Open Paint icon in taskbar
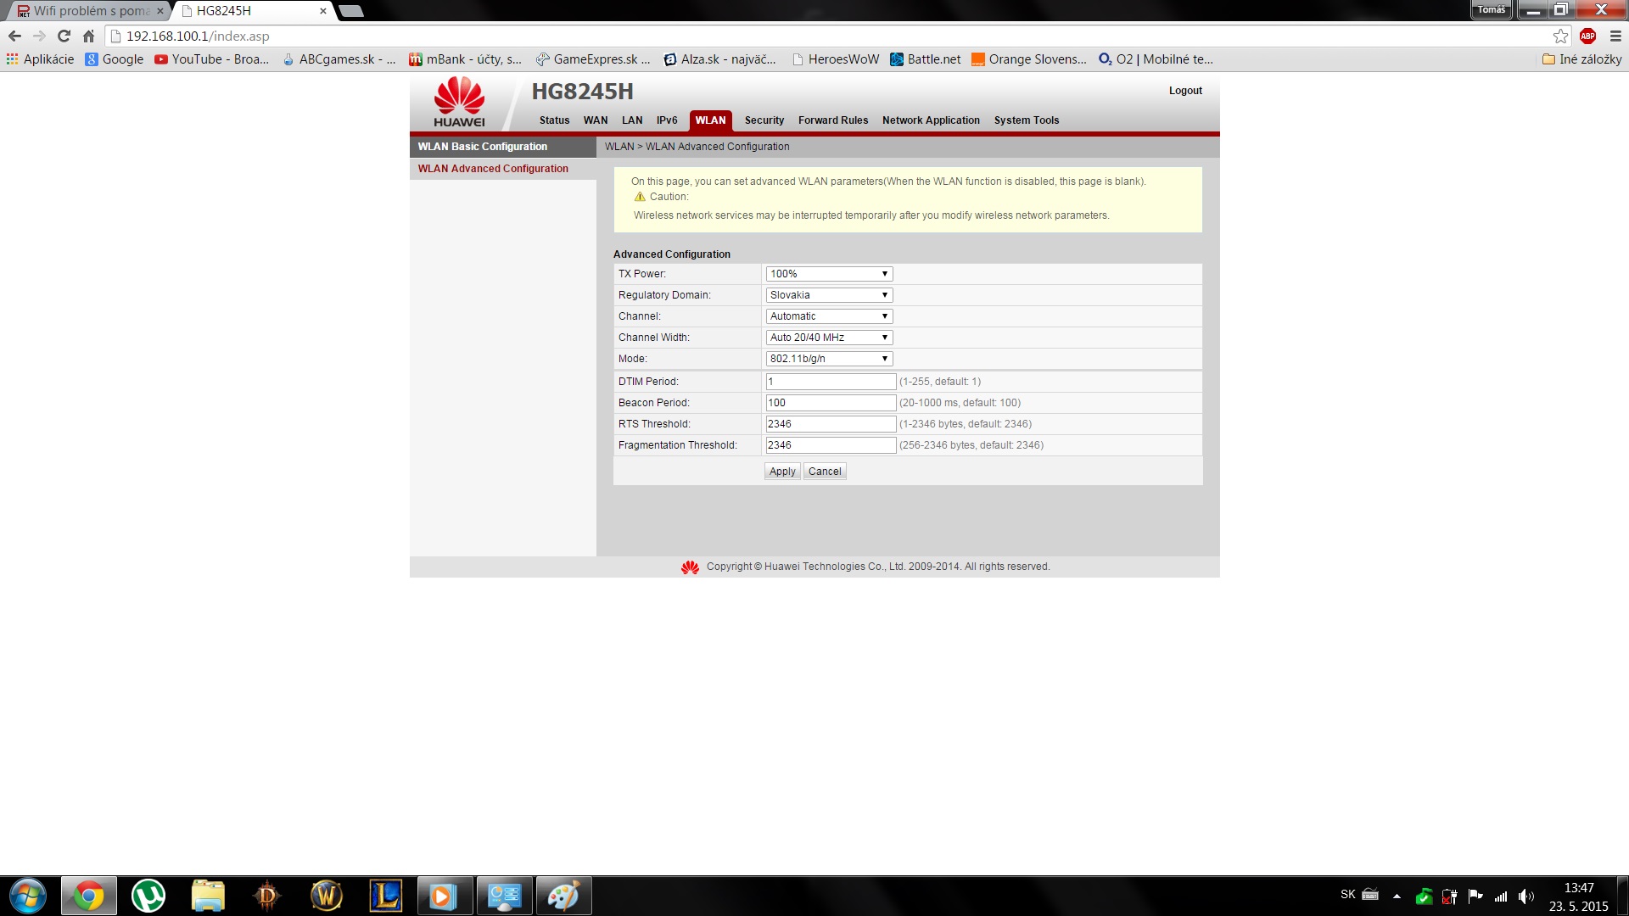1629x916 pixels. [x=563, y=896]
